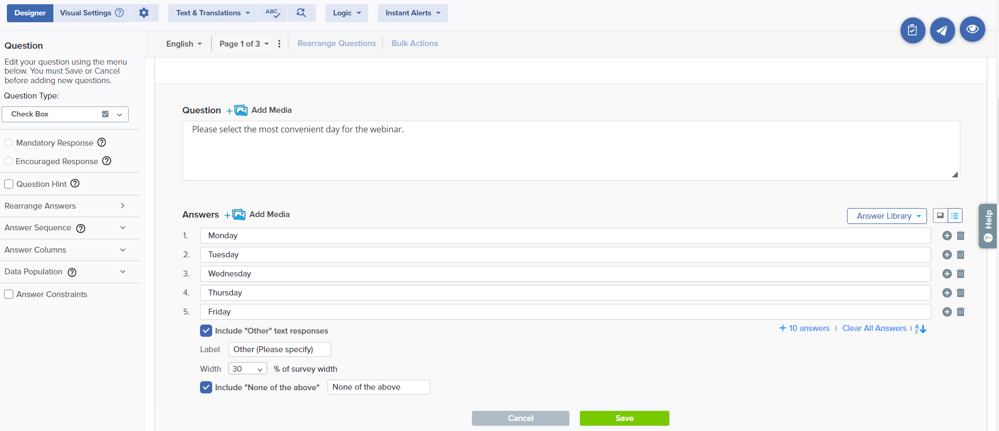Open the Answer Library dropdown
999x431 pixels.
tap(886, 216)
